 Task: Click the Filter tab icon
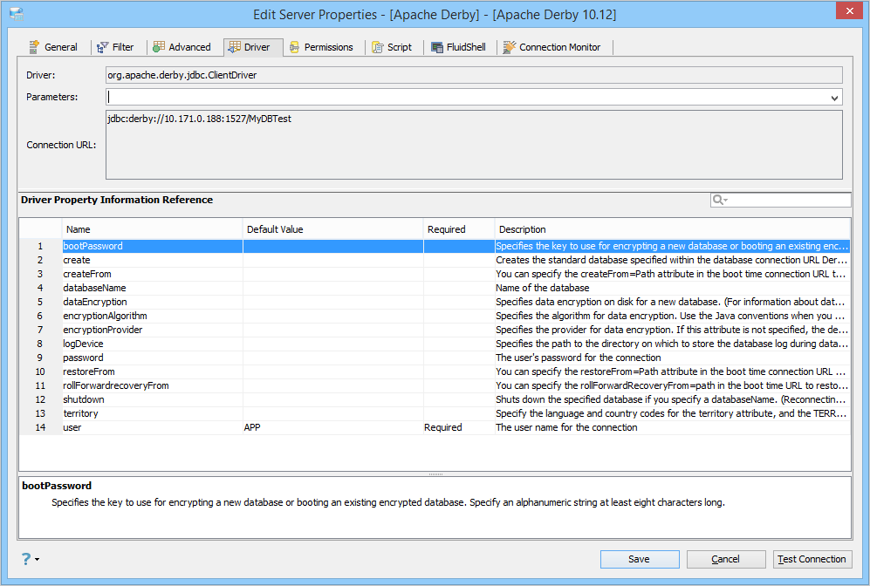[x=102, y=47]
